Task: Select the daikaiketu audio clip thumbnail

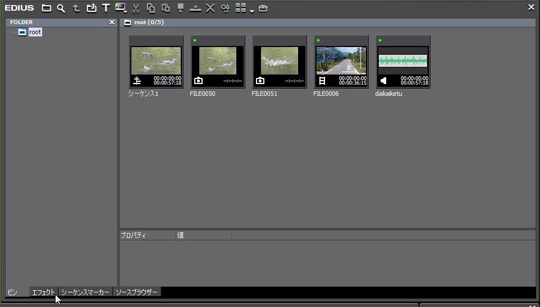Action: tap(402, 61)
